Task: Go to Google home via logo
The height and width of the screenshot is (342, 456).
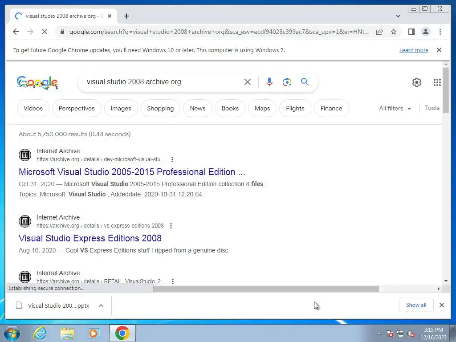Action: (x=37, y=82)
